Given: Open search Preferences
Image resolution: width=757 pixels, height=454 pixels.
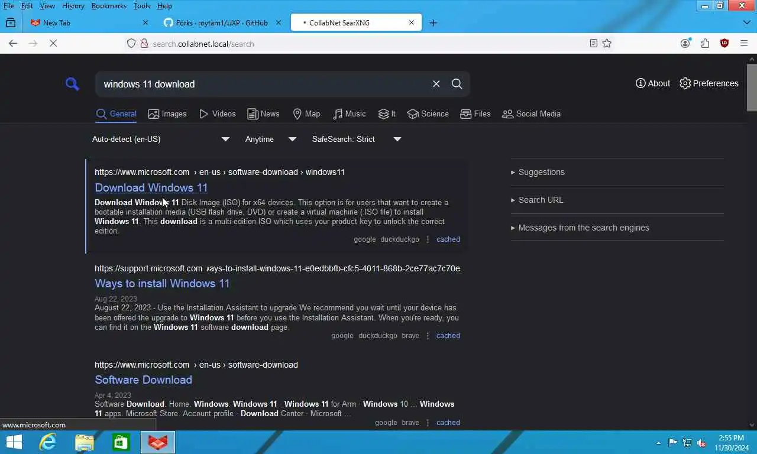Looking at the screenshot, I should coord(709,83).
